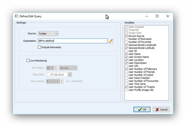The image size is (186, 127).
Task: Uncheck the Device Source variable
Action: pos(126,36)
